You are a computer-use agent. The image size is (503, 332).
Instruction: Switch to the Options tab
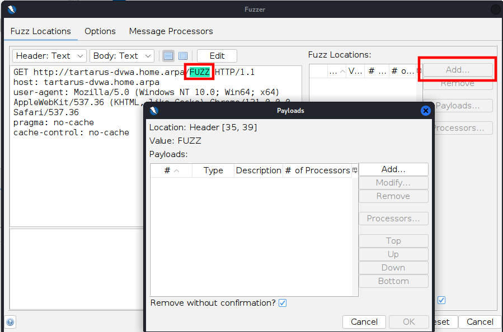click(100, 31)
